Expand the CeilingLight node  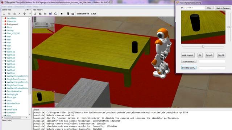pyautogui.click(x=3, y=94)
